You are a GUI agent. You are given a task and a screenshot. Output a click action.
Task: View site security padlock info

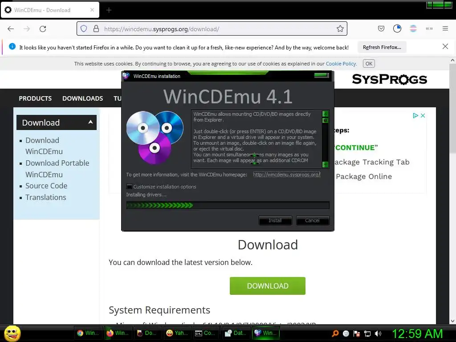point(96,29)
